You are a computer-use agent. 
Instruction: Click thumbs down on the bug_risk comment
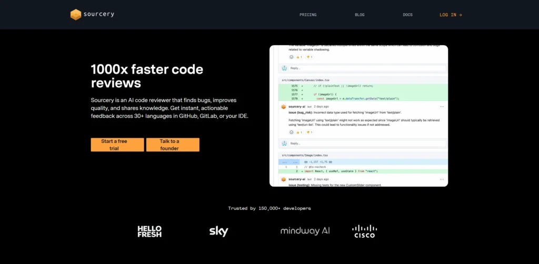[x=310, y=133]
